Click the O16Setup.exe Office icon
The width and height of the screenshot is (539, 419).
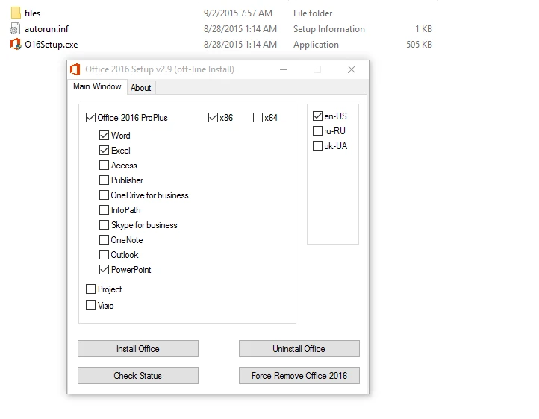pos(16,44)
